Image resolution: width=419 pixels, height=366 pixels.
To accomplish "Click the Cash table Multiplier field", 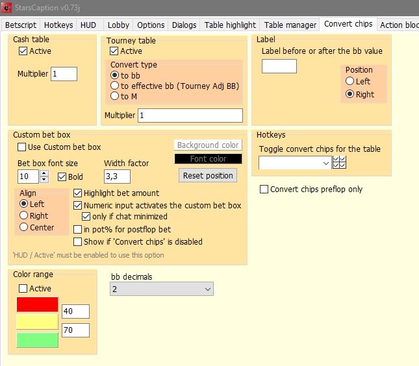I will tap(64, 74).
